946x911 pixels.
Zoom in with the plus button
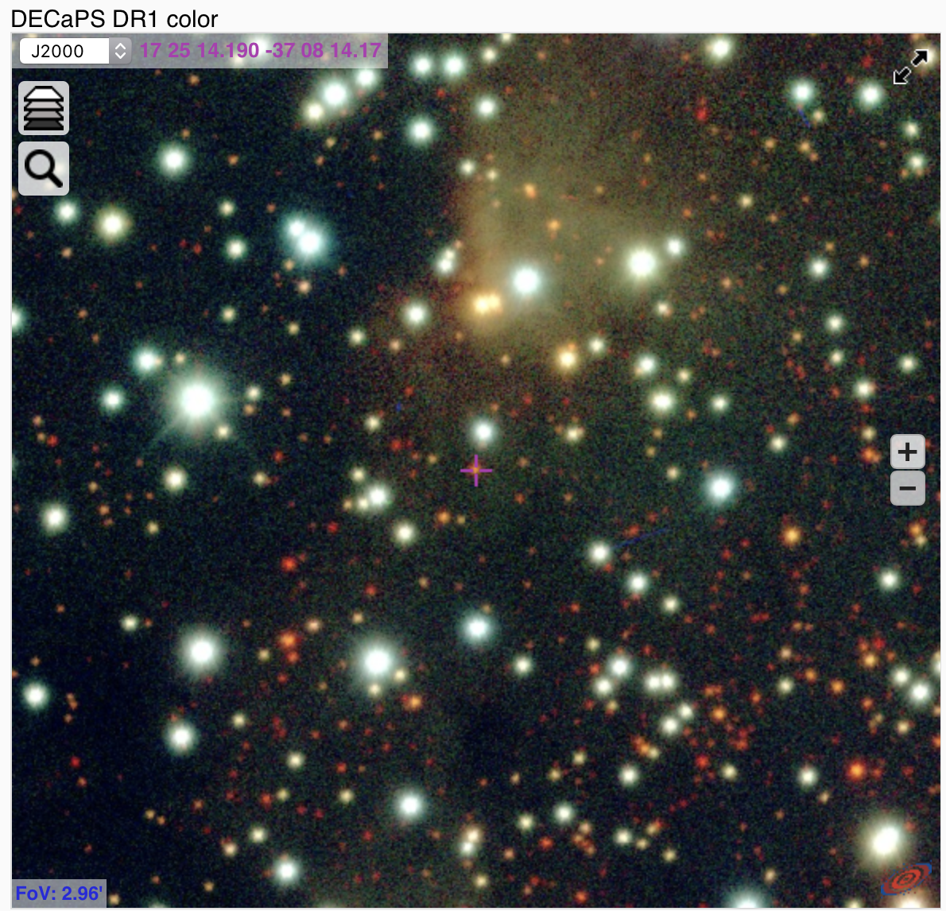[x=907, y=452]
